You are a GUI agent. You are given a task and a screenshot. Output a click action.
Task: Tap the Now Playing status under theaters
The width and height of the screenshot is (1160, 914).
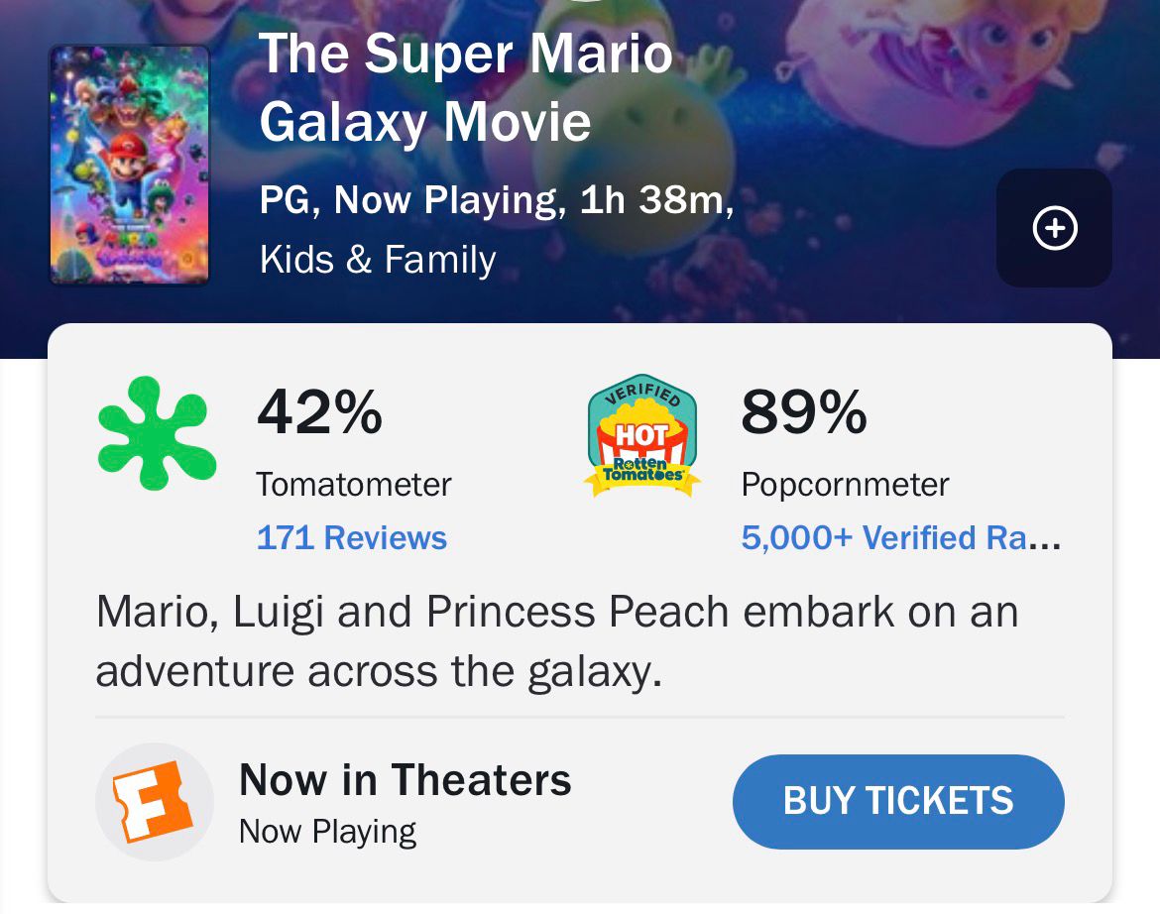[327, 831]
